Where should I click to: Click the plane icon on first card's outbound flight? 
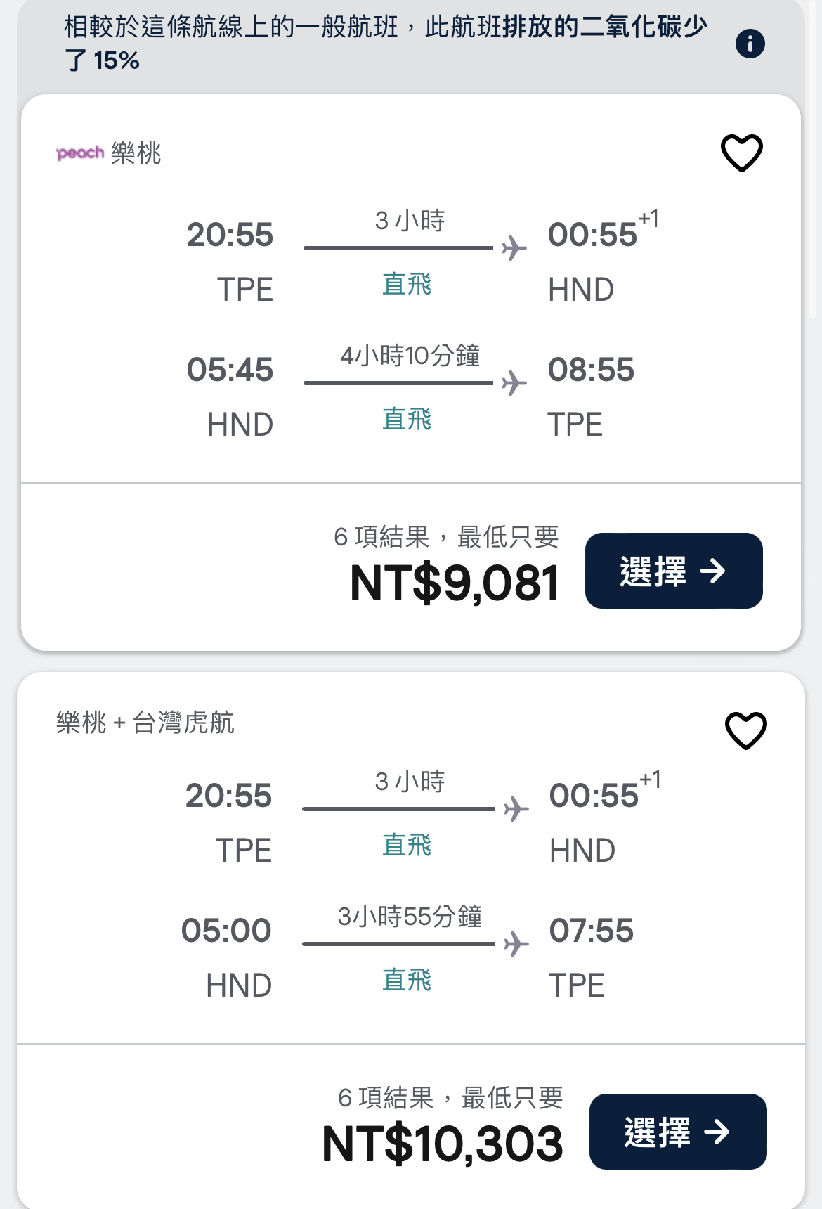coord(514,248)
